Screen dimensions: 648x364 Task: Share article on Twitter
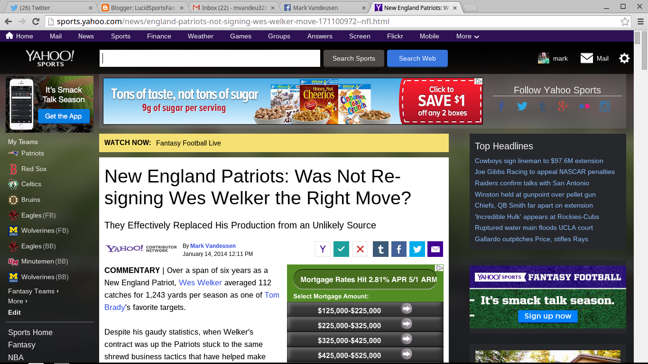point(417,249)
